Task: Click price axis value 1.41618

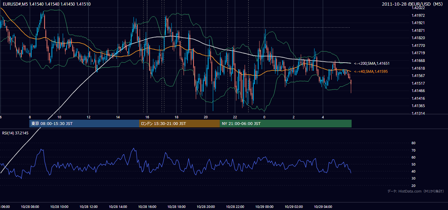Action: click(419, 68)
